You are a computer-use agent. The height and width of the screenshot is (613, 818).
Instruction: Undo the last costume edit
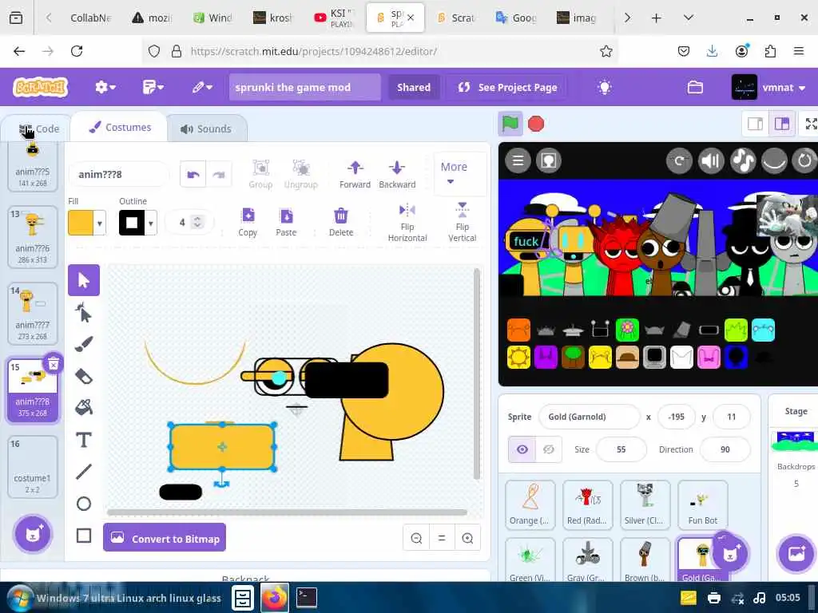click(x=193, y=175)
